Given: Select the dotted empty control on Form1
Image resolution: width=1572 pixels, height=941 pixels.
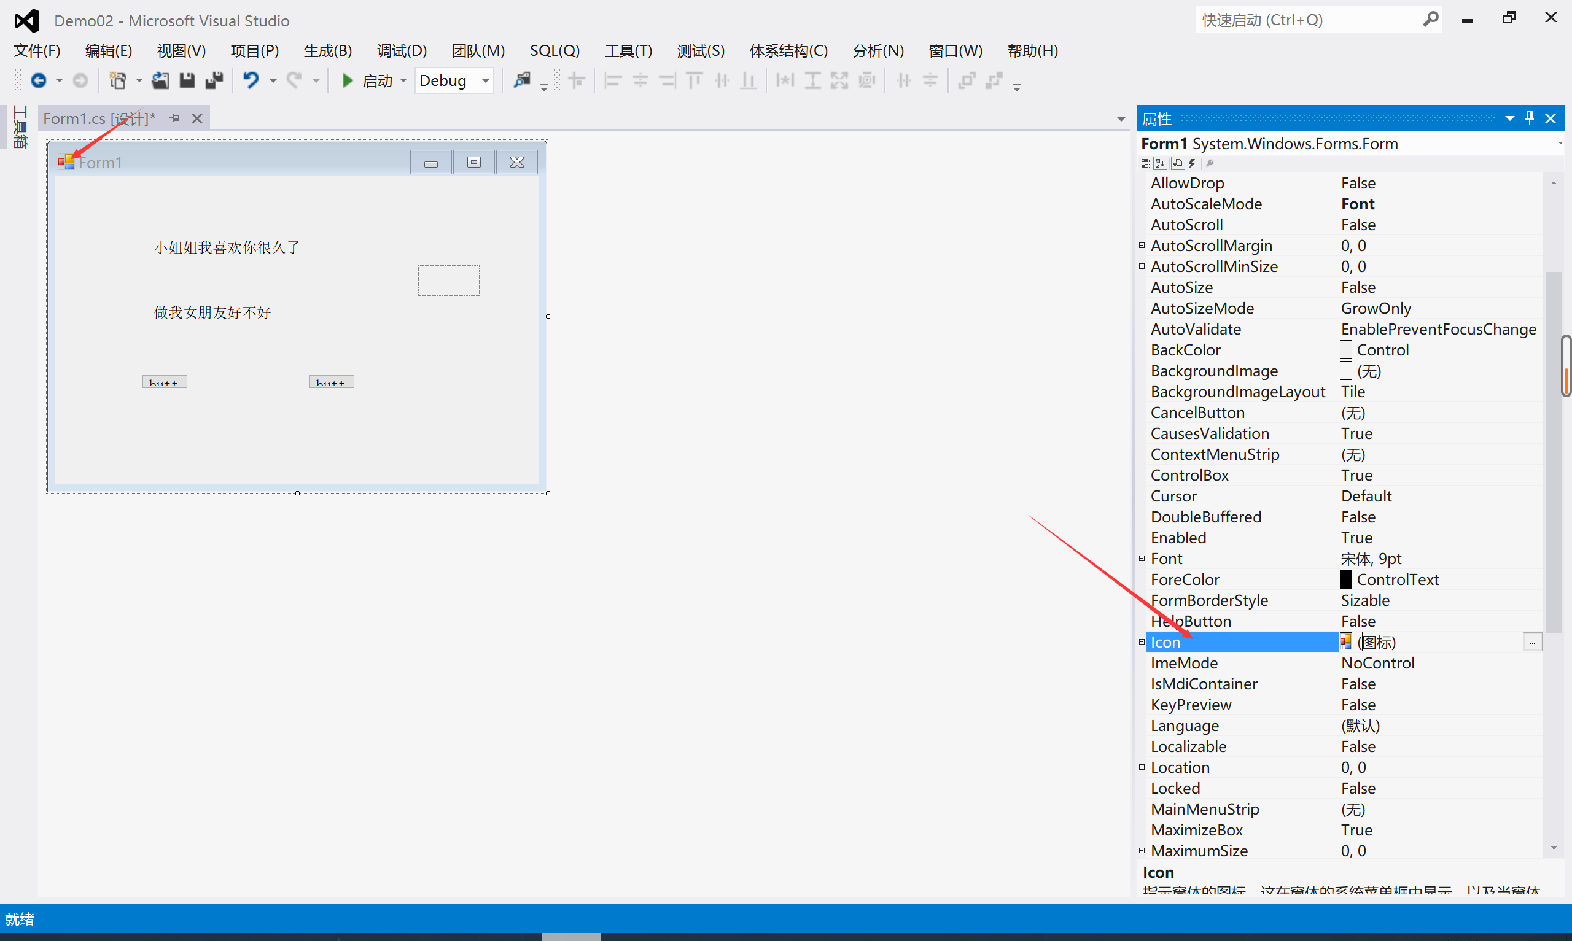Looking at the screenshot, I should [448, 281].
